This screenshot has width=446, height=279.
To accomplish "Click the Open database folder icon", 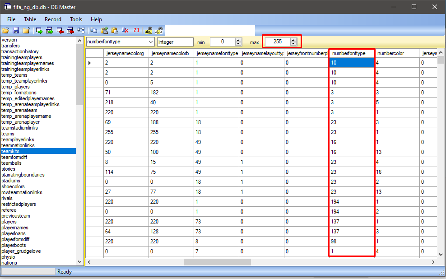I will click(6, 30).
